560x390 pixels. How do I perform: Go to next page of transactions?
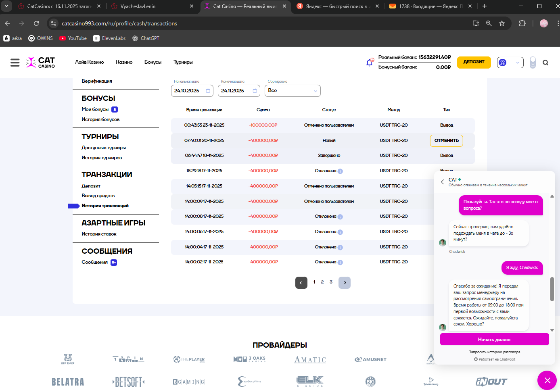(x=345, y=283)
